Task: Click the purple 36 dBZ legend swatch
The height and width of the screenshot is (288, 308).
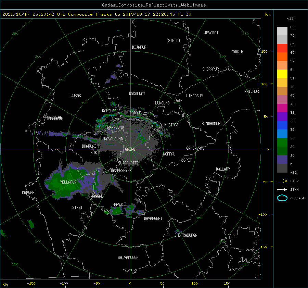Action: (x=282, y=117)
